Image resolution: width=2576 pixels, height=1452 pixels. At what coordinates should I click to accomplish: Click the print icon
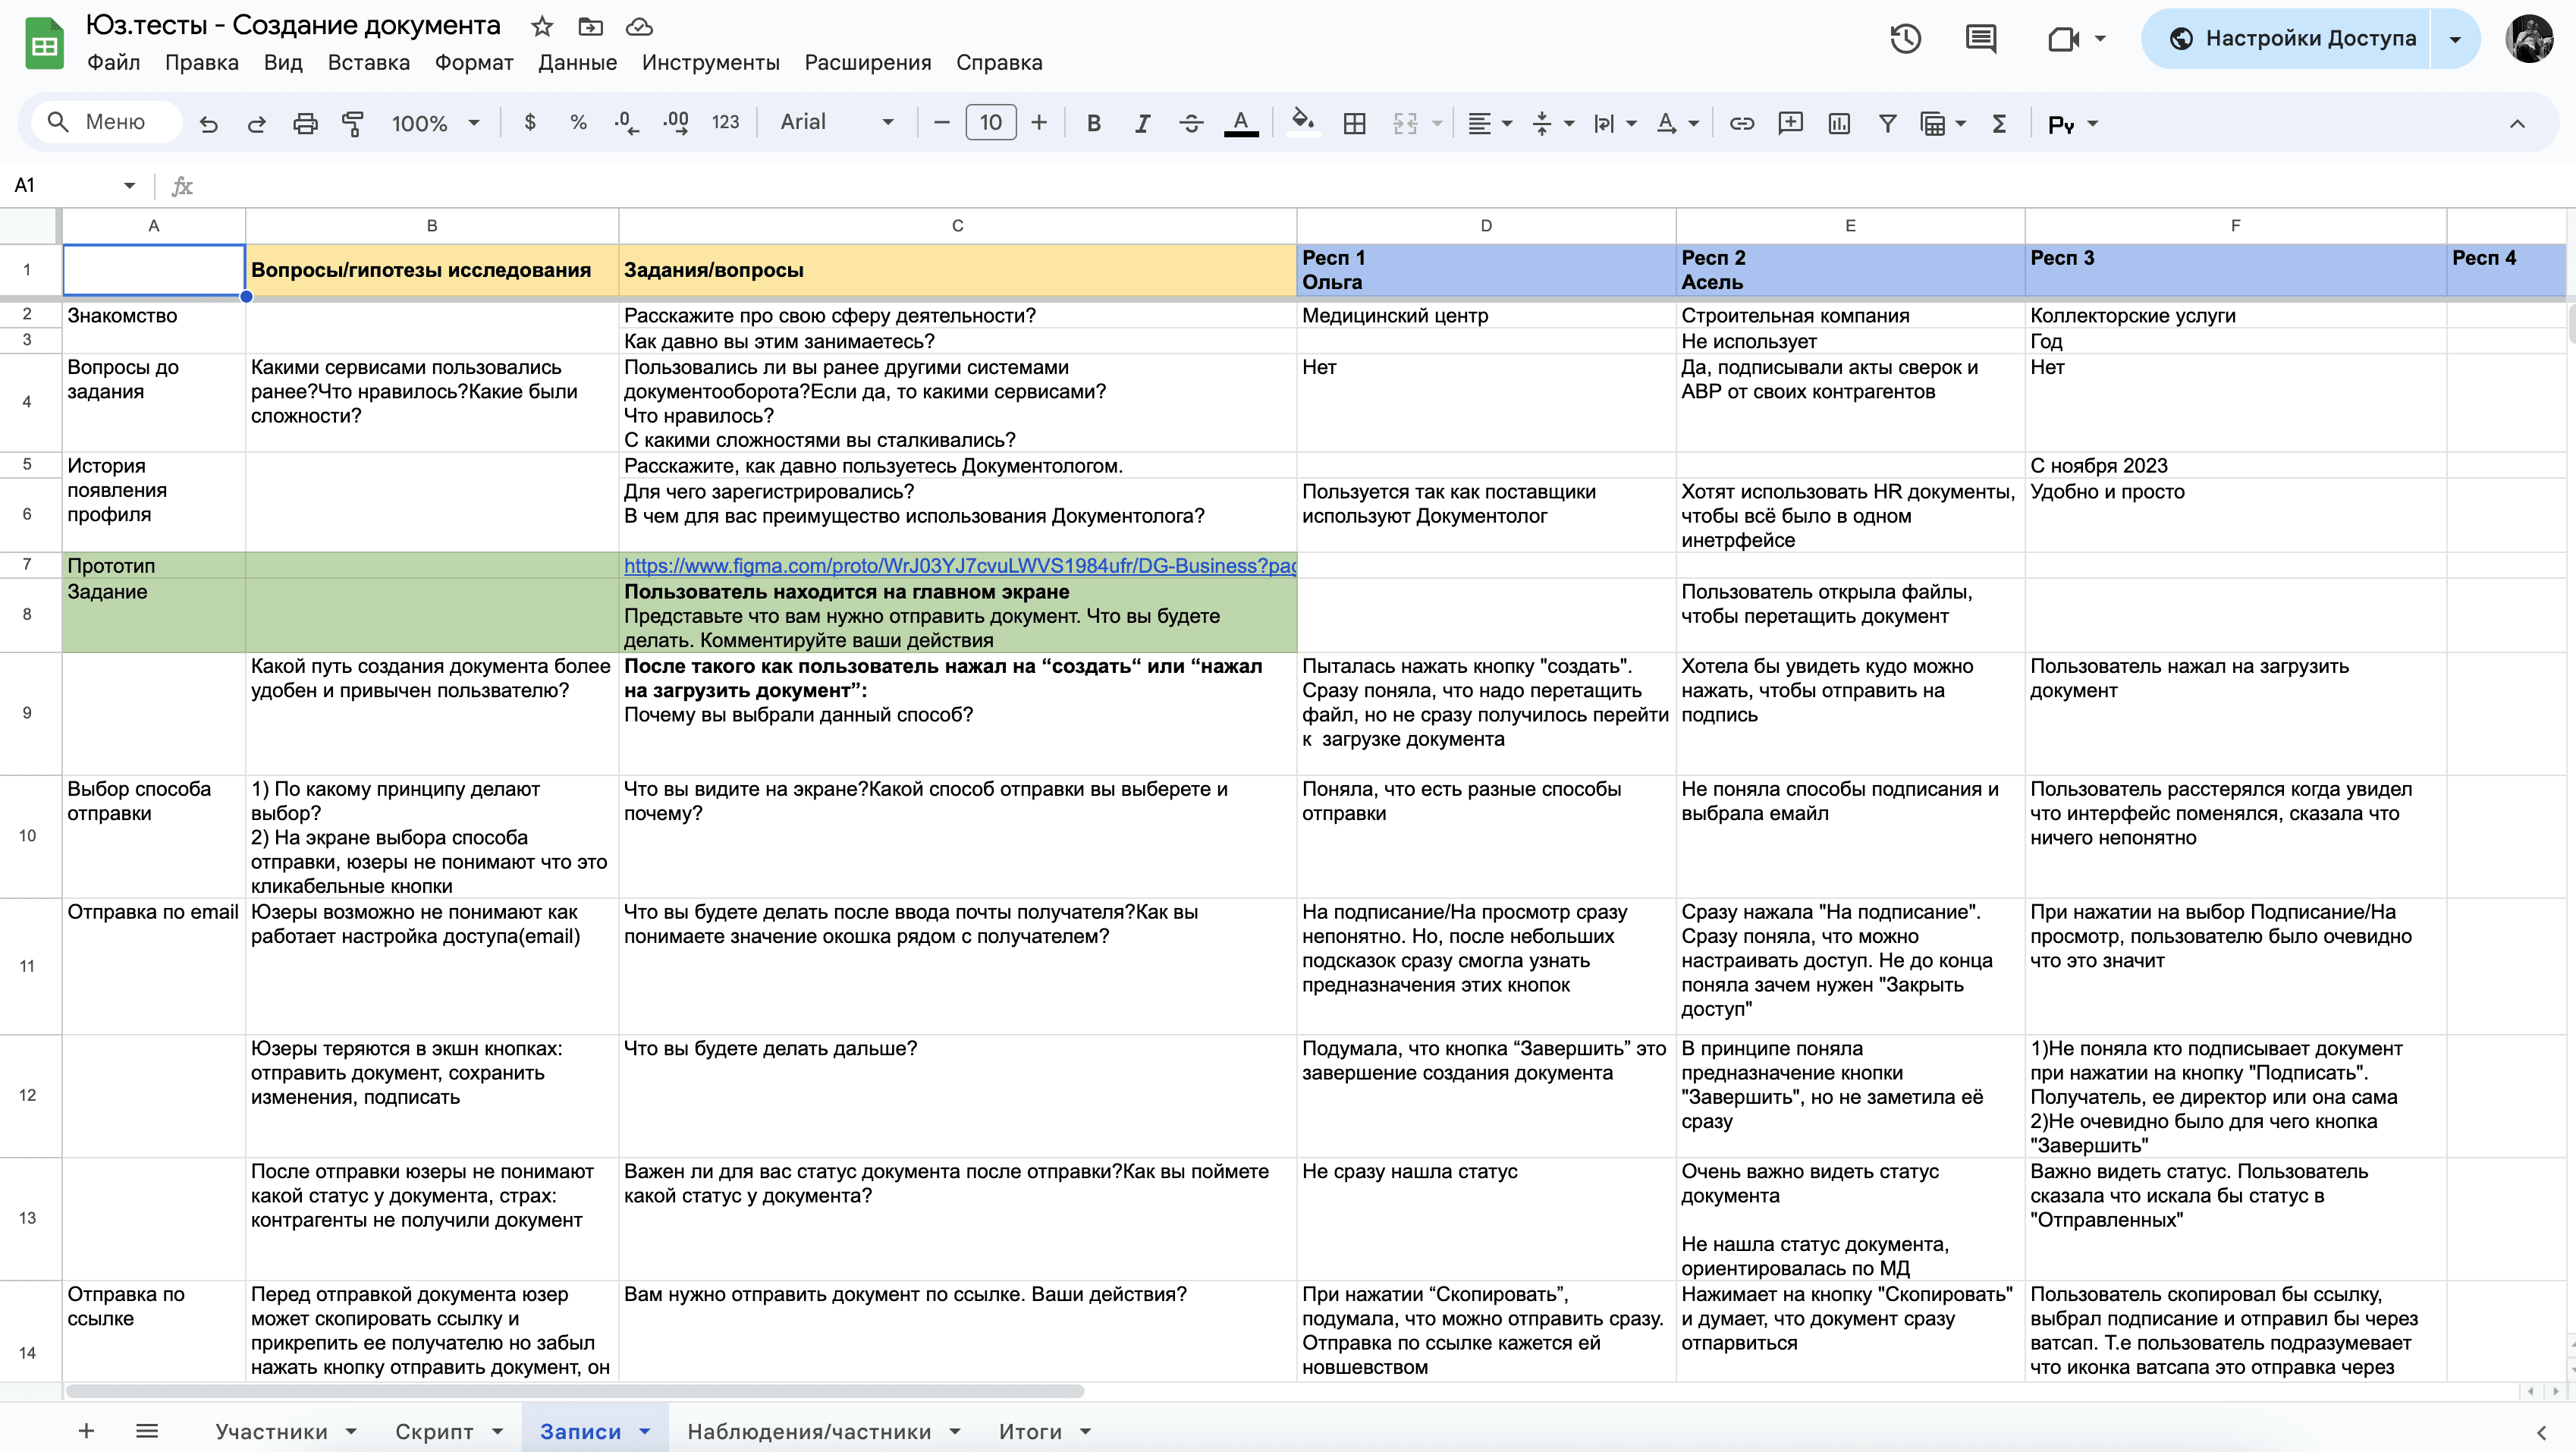305,123
